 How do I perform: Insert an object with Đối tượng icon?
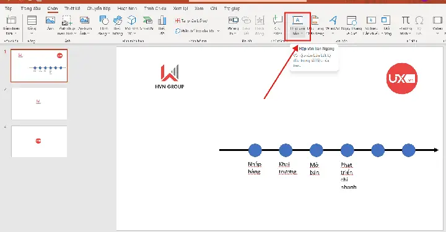click(386, 20)
